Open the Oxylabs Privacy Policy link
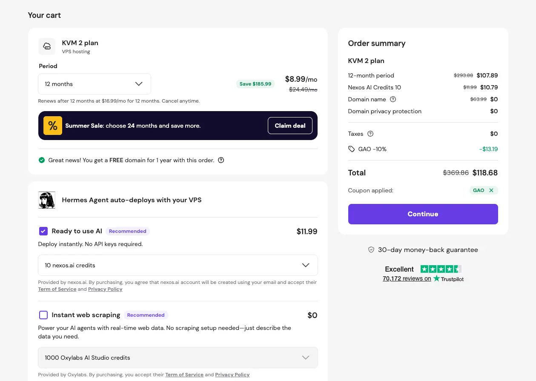 (232, 375)
